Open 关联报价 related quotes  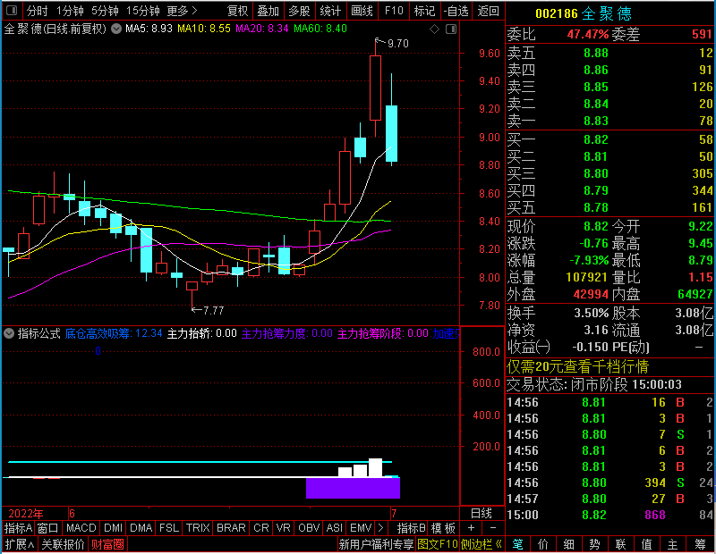coord(63,544)
